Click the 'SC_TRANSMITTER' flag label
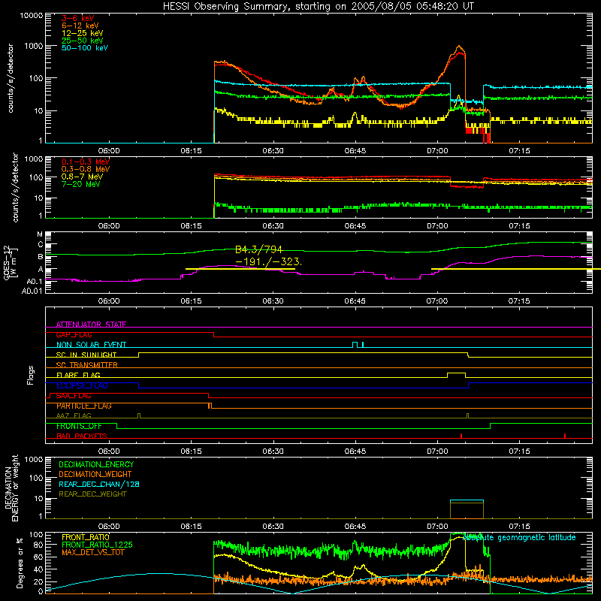The height and width of the screenshot is (601, 601). pos(87,365)
